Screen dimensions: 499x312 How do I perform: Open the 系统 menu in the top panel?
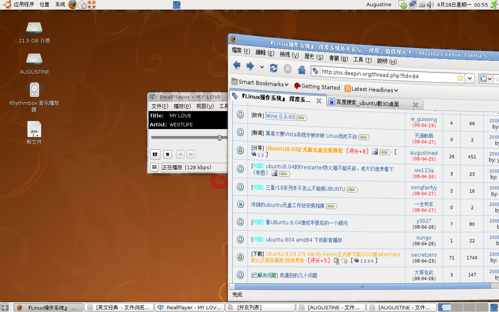(x=60, y=5)
